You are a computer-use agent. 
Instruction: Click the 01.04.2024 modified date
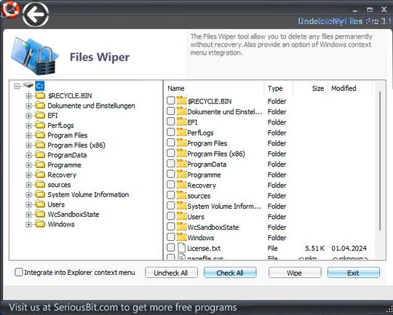click(x=349, y=248)
